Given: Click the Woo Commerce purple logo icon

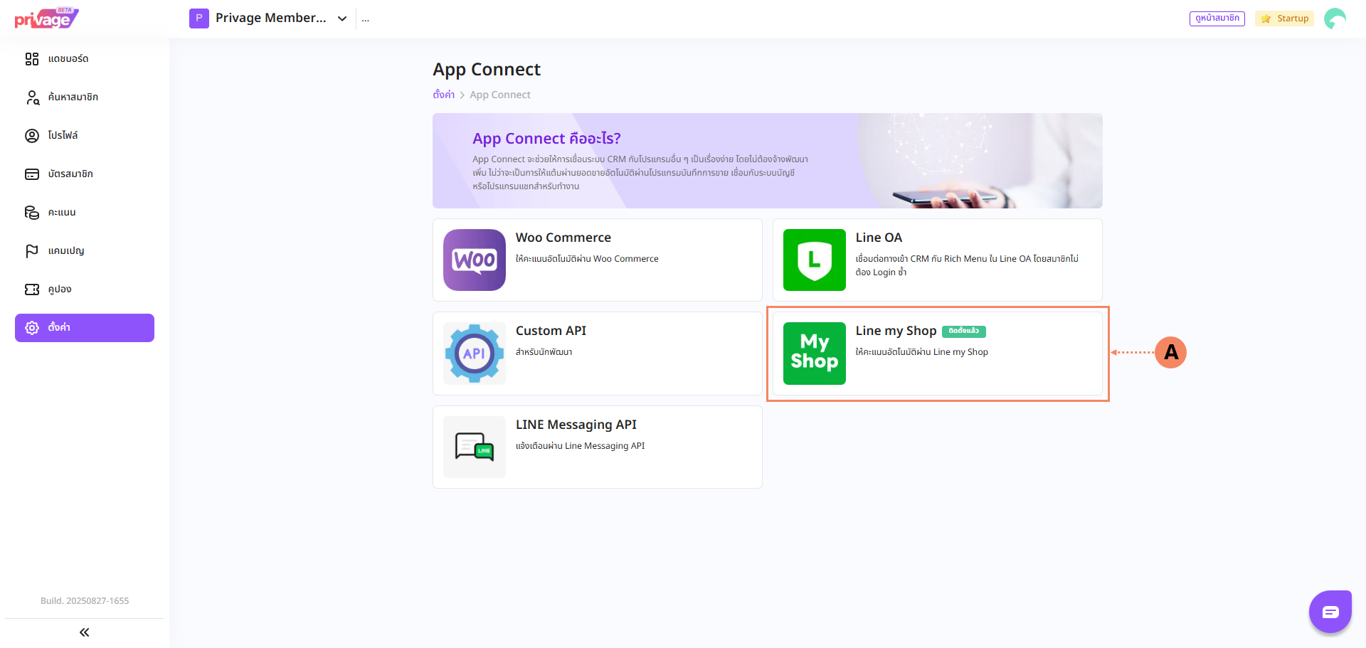Looking at the screenshot, I should 474,260.
